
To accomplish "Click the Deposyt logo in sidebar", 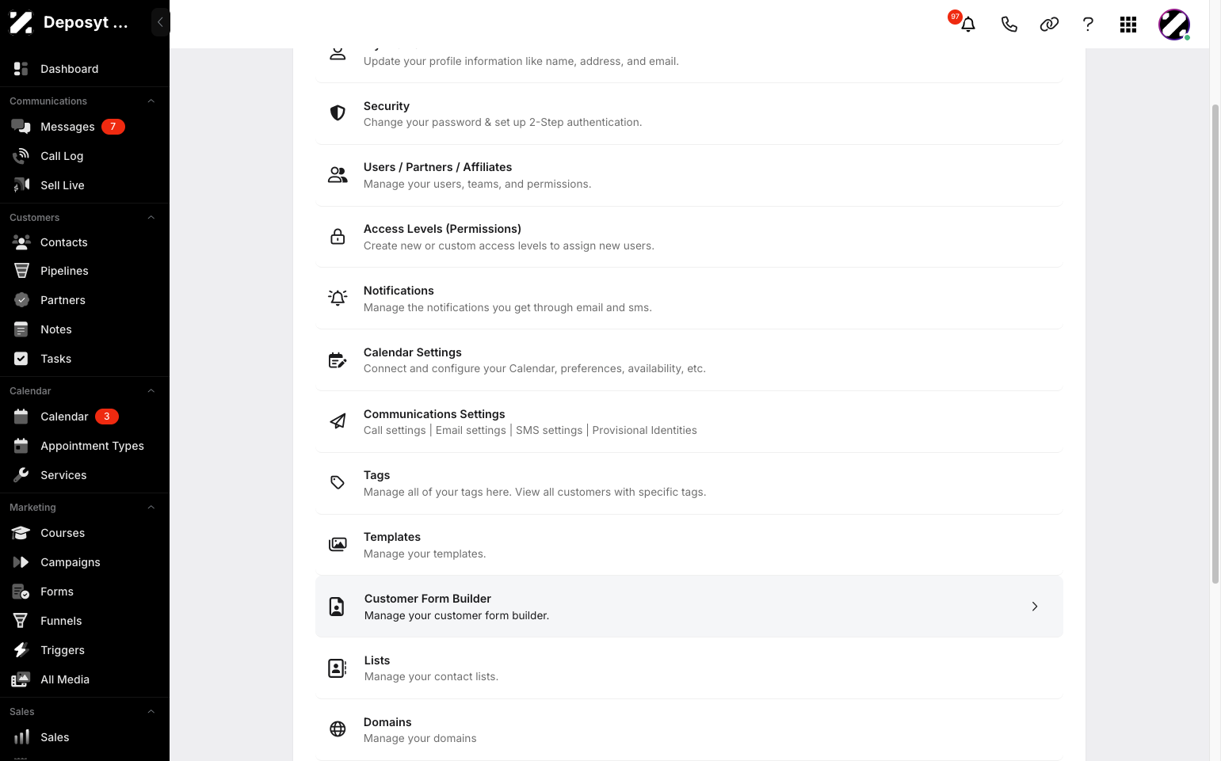I will pyautogui.click(x=21, y=22).
